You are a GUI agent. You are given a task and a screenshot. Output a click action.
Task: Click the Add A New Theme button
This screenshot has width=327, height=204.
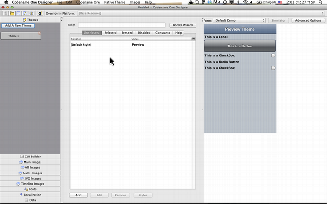click(18, 25)
